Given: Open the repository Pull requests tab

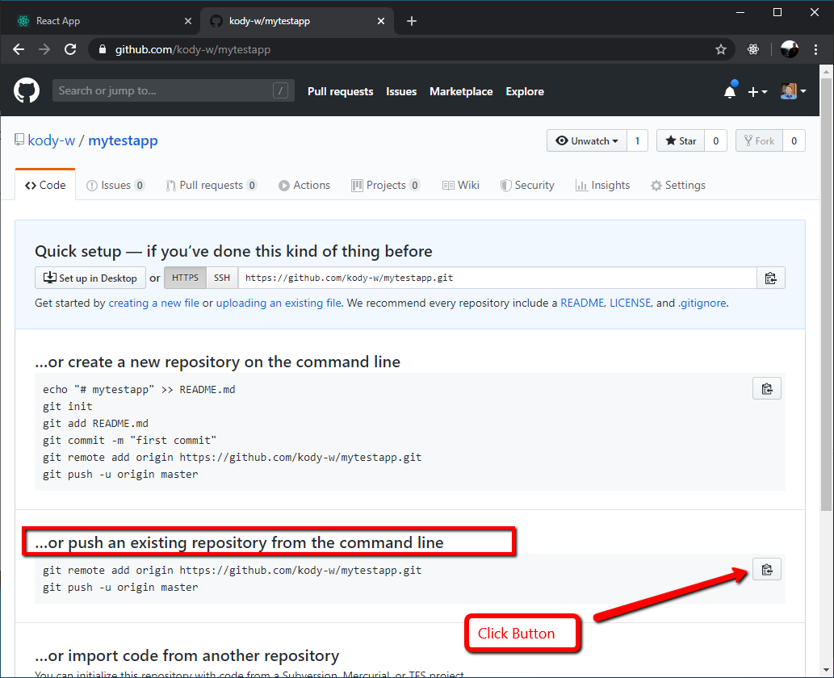Looking at the screenshot, I should 212,185.
